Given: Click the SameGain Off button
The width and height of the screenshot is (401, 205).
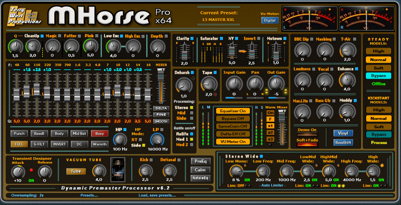Looking at the screenshot, I should (x=233, y=126).
